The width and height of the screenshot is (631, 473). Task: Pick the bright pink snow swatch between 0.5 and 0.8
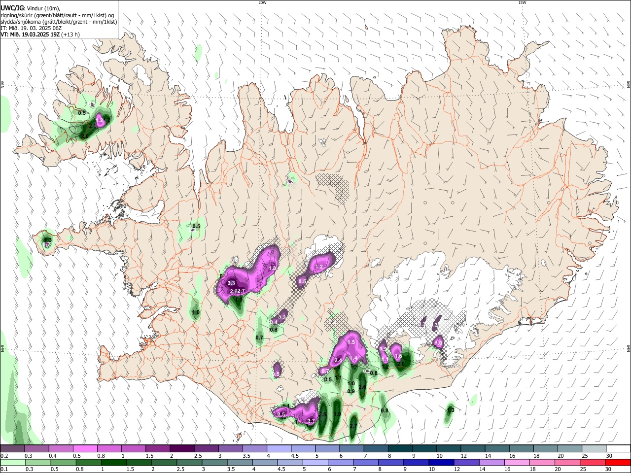pos(84,449)
